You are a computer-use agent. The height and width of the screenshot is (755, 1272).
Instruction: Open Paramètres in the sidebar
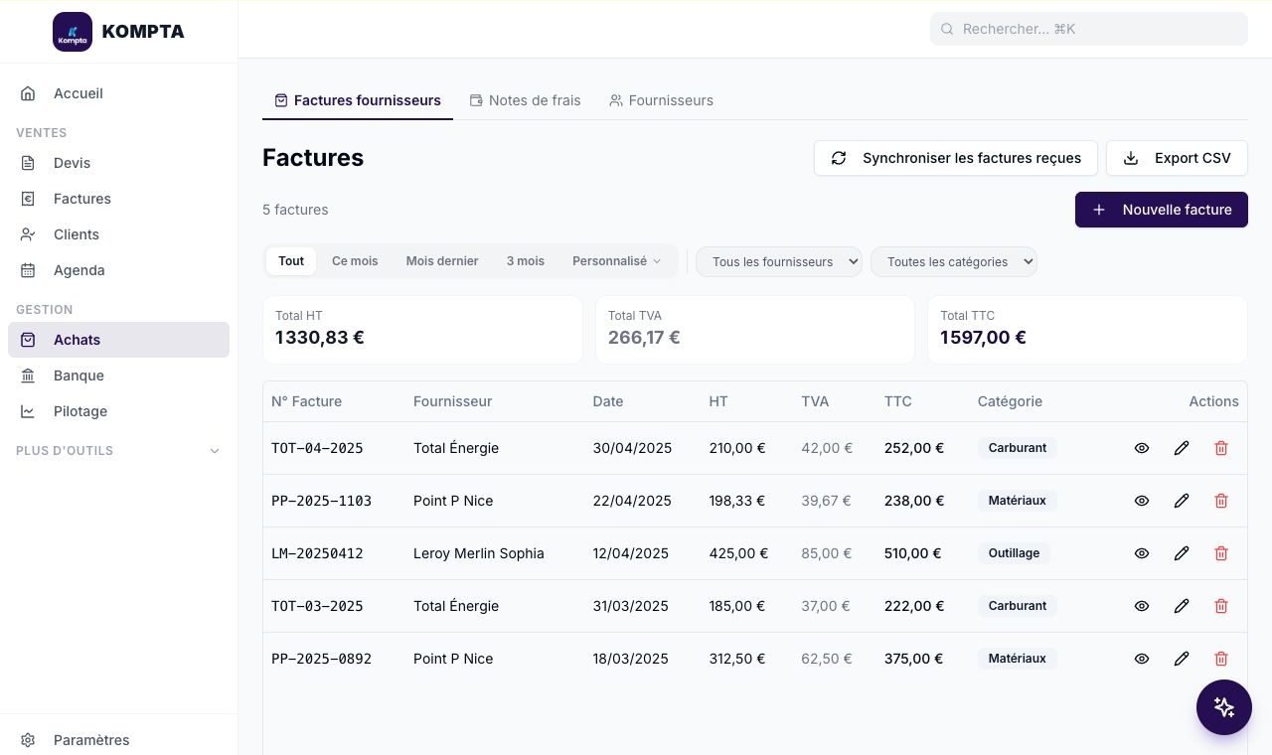[118, 740]
